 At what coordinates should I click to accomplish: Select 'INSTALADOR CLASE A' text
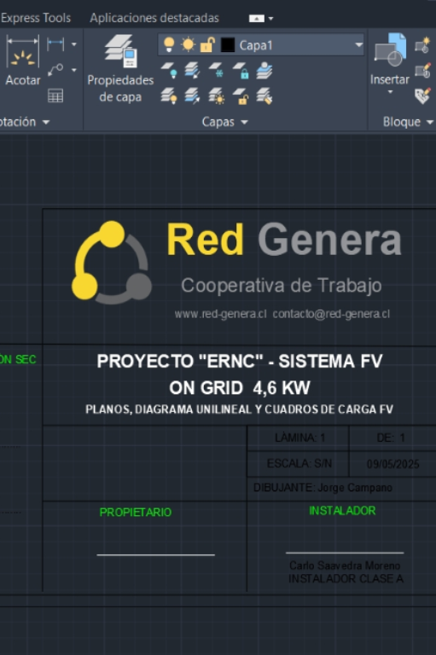pyautogui.click(x=346, y=578)
